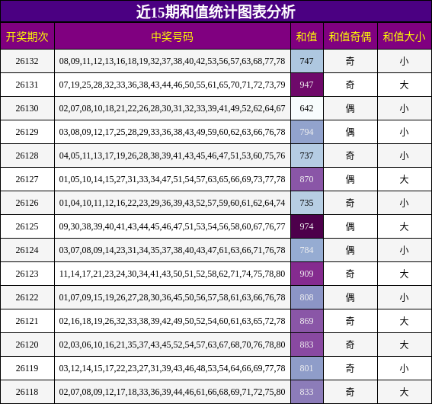This screenshot has height=404, width=432.
Task: Click winning numbers row starting 01,07,09,15
Action: [x=172, y=297]
